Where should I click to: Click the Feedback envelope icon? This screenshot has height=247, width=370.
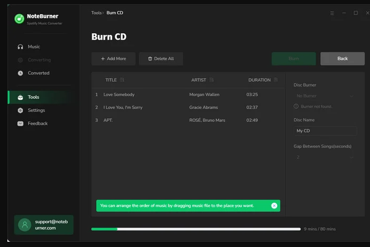[x=20, y=123]
